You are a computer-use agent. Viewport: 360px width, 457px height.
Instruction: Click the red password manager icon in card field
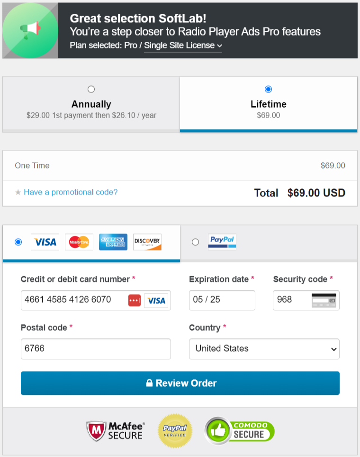pyautogui.click(x=135, y=300)
